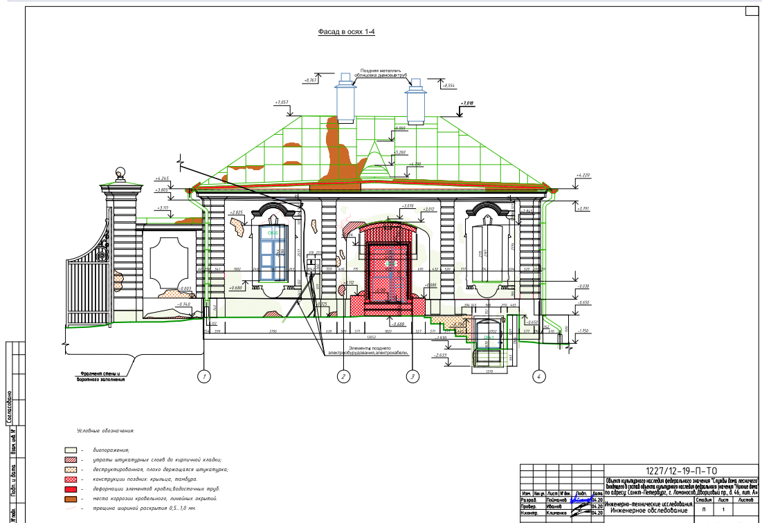762x523 pixels.
Task: Click the vertical stamp label "Согласовано"
Action: (10, 407)
